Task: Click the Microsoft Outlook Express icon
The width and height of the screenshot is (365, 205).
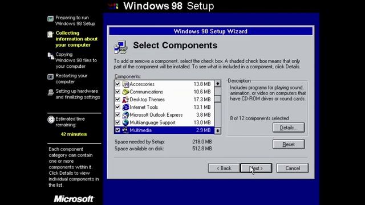Action: coord(125,115)
